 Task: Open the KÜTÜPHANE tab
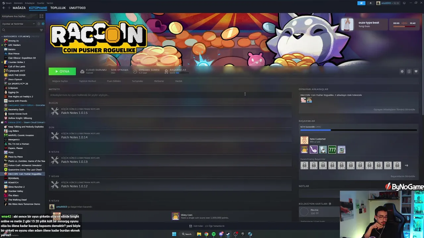coord(38,8)
